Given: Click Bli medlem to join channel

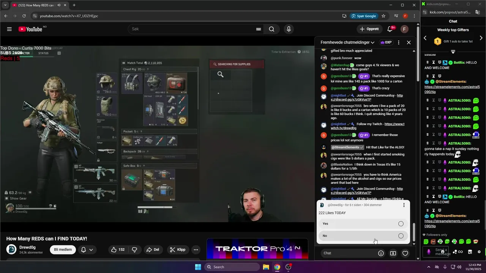Looking at the screenshot, I should [x=63, y=249].
